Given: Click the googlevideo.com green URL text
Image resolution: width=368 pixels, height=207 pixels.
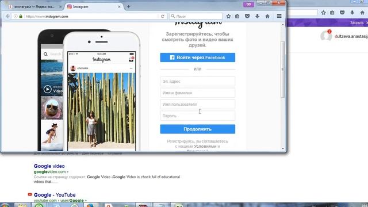Looking at the screenshot, I should [x=50, y=172].
